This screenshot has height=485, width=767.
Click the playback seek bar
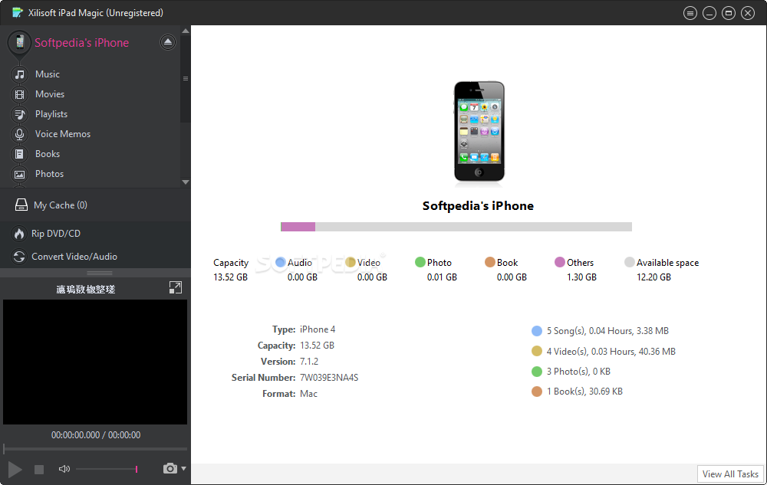coord(95,448)
